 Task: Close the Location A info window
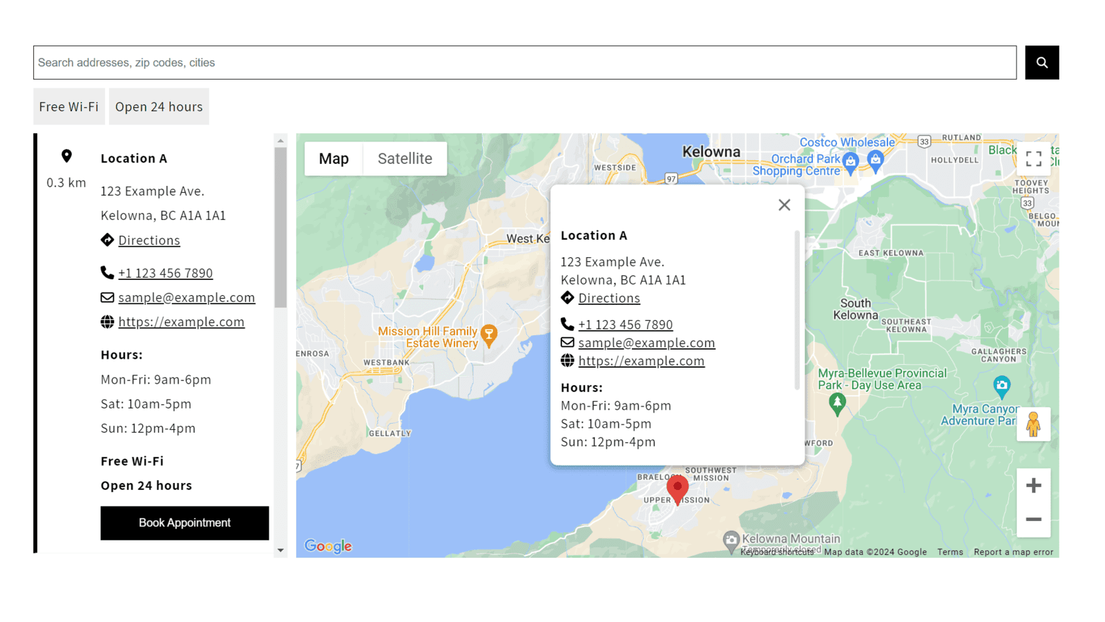pyautogui.click(x=784, y=205)
